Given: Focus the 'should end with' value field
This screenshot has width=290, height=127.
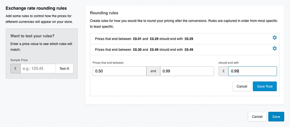Looking at the screenshot, I should [252, 71].
